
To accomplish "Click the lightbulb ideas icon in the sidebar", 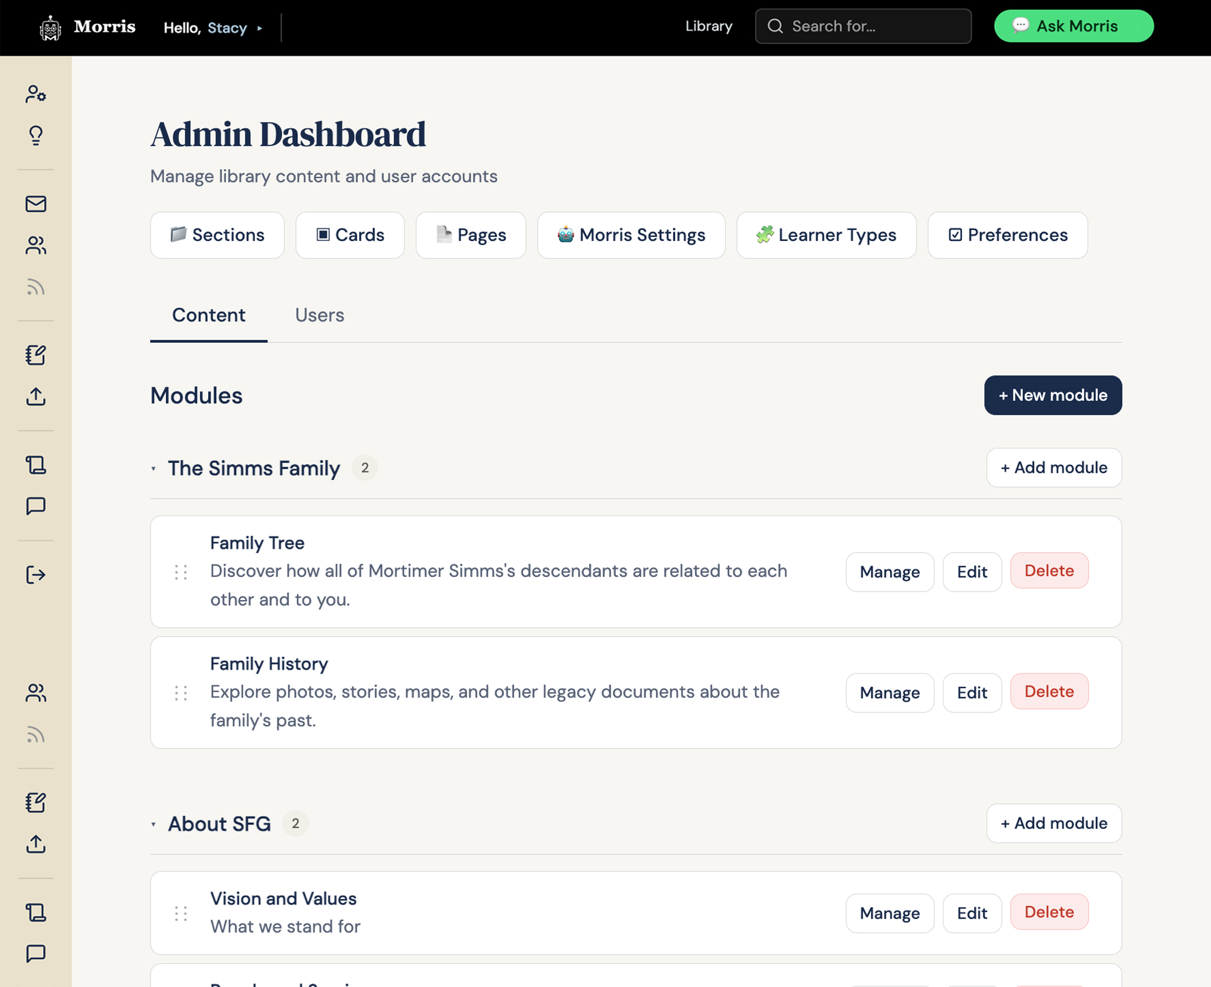I will tap(36, 135).
